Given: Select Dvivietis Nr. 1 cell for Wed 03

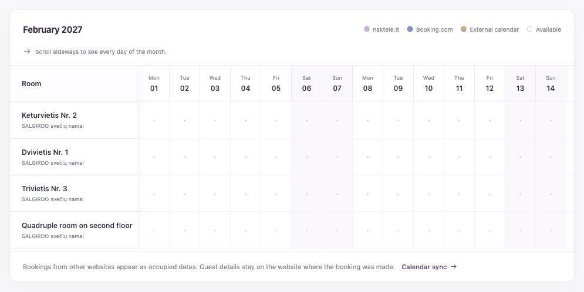Looking at the screenshot, I should 215,157.
